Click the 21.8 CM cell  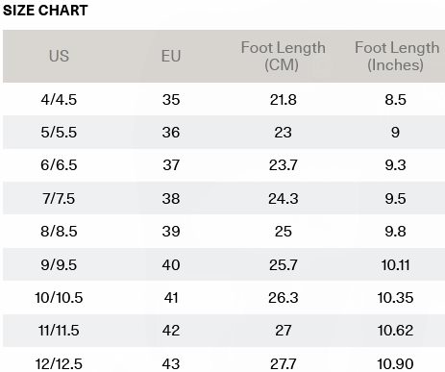tap(284, 100)
